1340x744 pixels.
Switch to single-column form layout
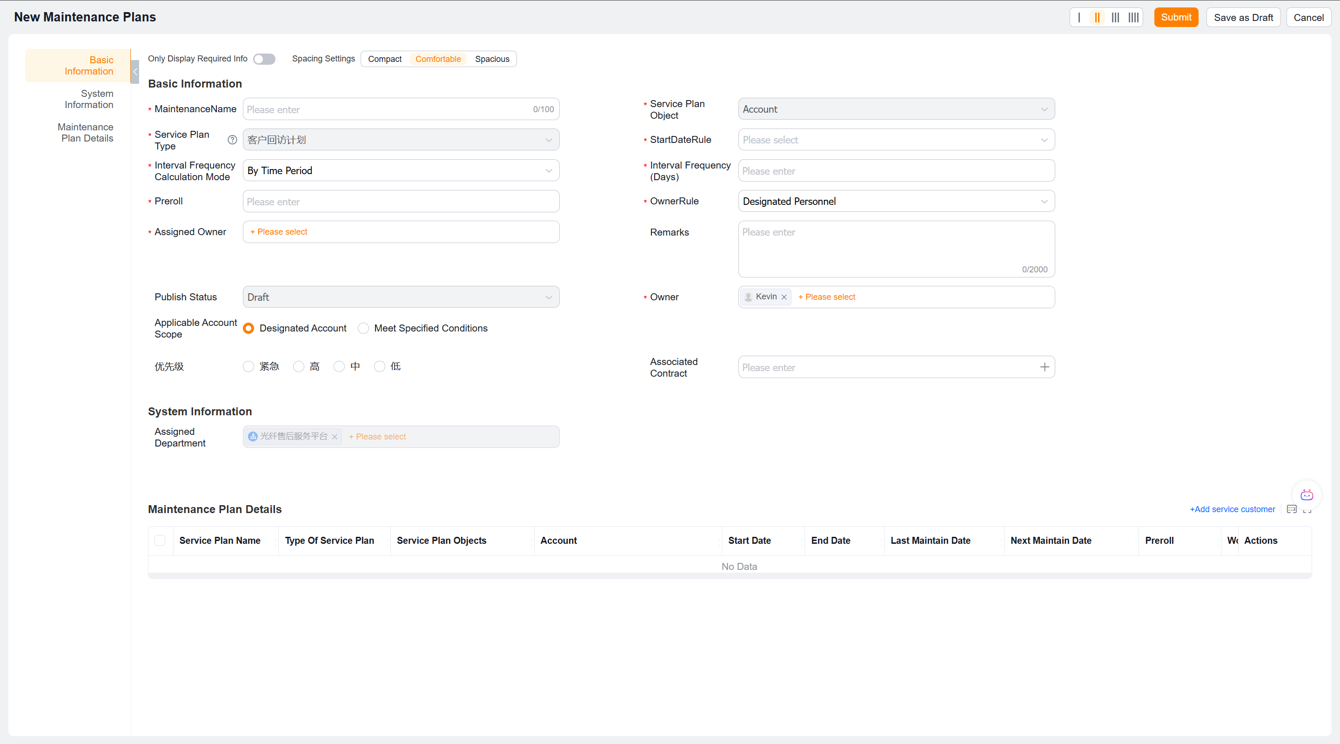point(1079,17)
